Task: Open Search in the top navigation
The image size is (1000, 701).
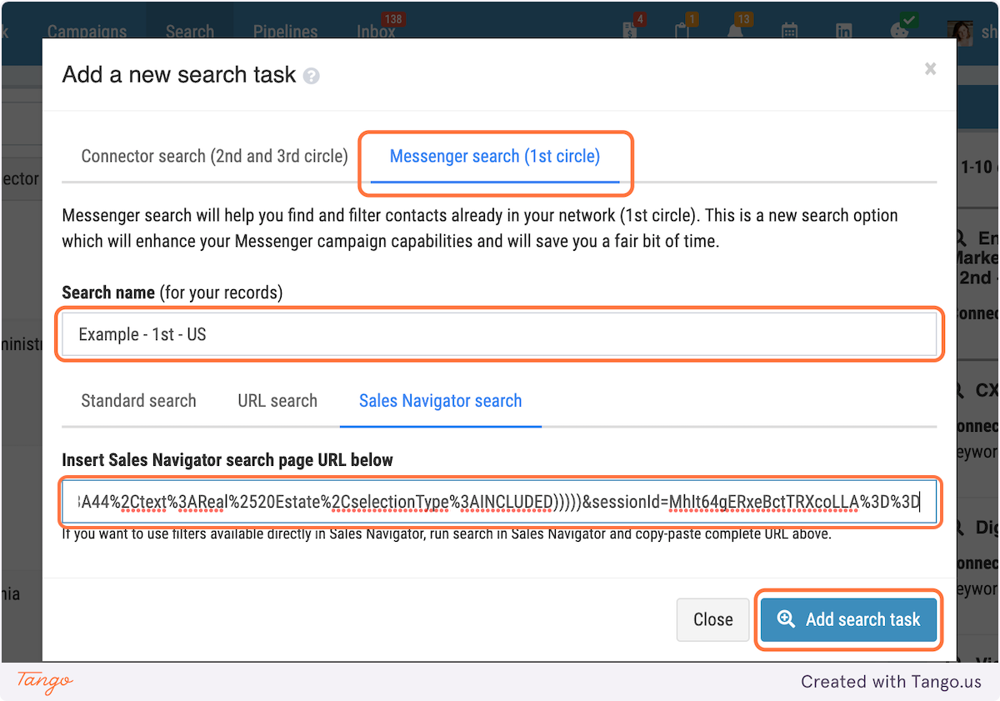Action: 190,32
